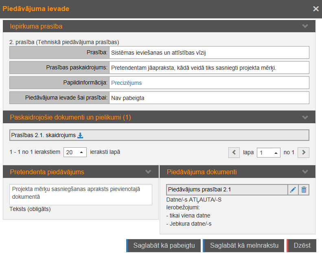This screenshot has width=322, height=253.
Task: Go to the previous page arrow
Action: click(234, 153)
